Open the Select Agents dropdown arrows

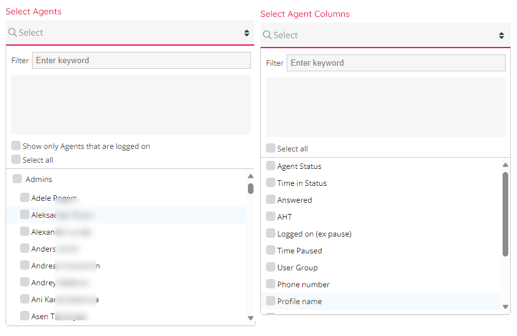[247, 33]
